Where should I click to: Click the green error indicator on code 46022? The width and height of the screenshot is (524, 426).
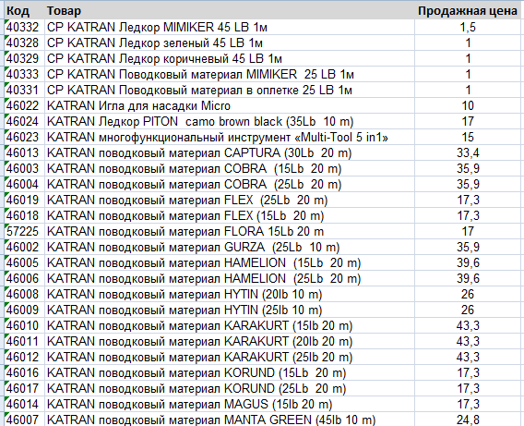pyautogui.click(x=6, y=100)
